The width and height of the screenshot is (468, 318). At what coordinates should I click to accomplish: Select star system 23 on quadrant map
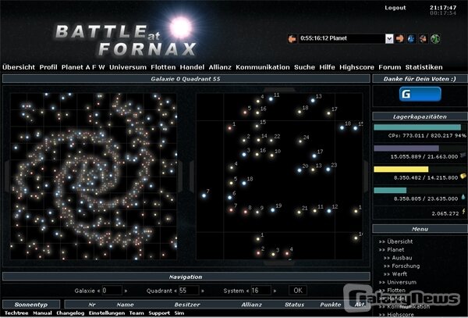point(328,170)
